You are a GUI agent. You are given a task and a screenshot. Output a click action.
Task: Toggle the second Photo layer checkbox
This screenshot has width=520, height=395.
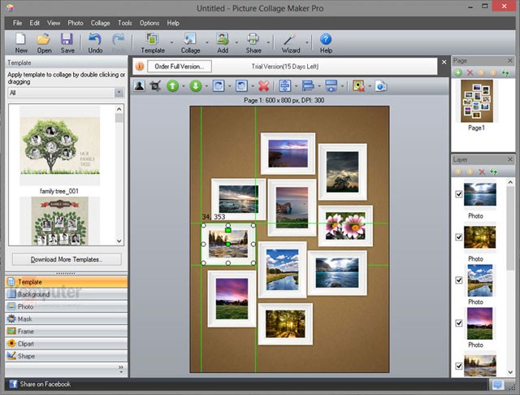coord(459,237)
